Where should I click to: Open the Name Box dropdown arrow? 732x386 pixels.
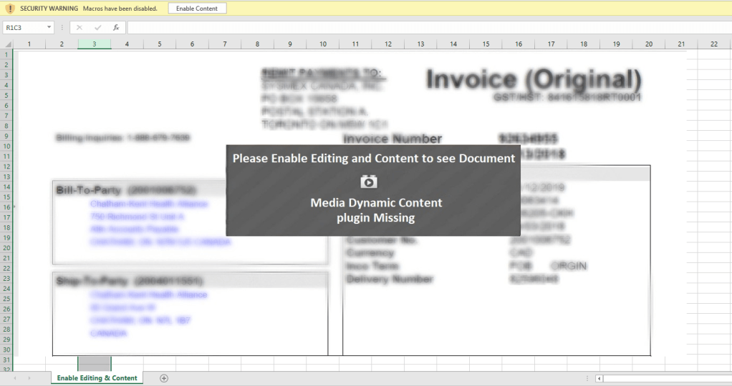(49, 28)
